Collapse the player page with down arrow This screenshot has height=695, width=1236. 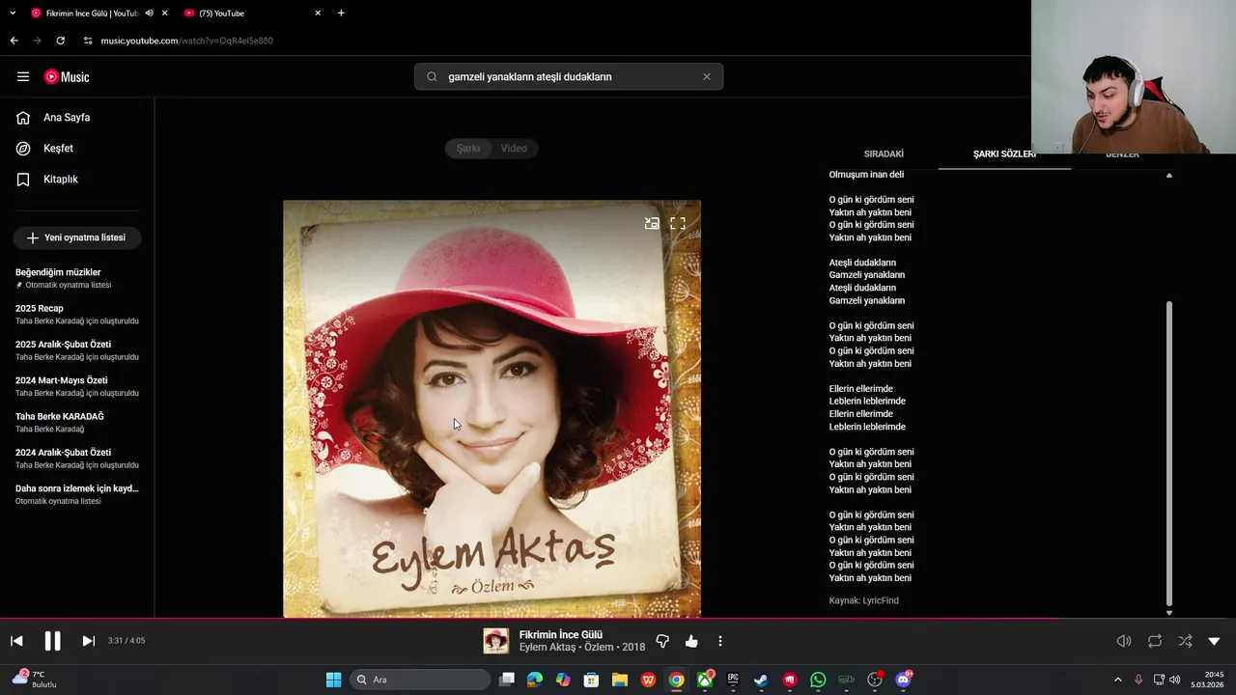[x=1214, y=641]
